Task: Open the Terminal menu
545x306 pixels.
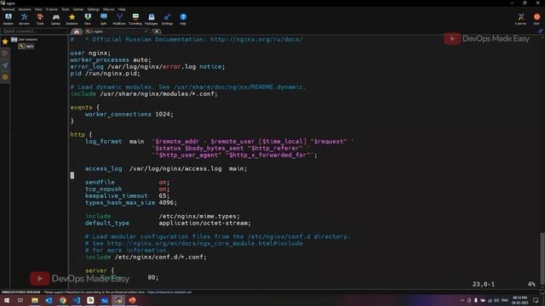Action: coord(8,9)
